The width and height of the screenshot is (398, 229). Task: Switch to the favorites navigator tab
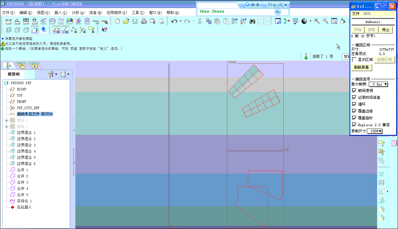34,66
